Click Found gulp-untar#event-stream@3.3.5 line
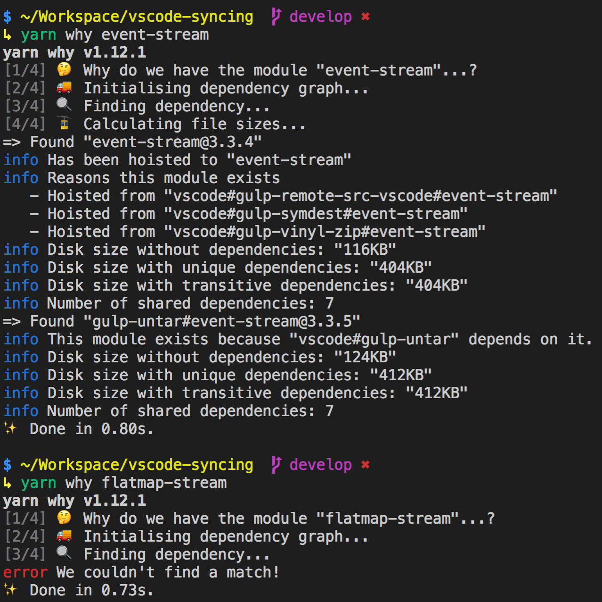Image resolution: width=602 pixels, height=602 pixels. tap(181, 321)
